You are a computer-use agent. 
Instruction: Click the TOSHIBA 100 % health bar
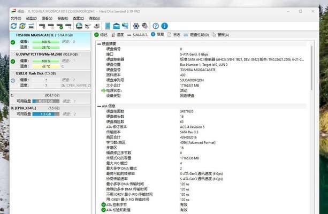[46, 42]
